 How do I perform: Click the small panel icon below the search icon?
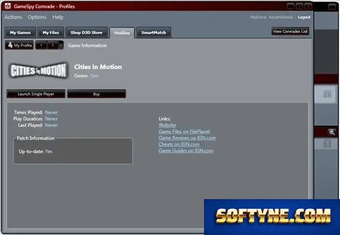pyautogui.click(x=327, y=144)
